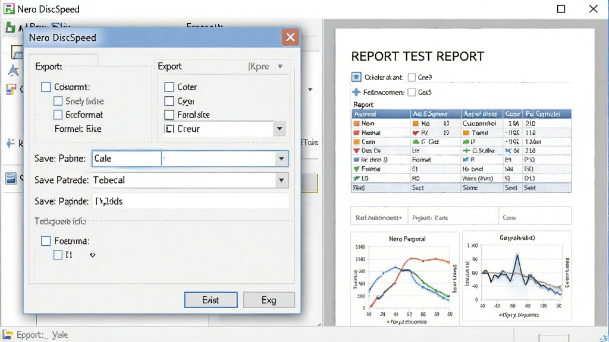Click the first Report table column header
The height and width of the screenshot is (342, 609).
381,114
